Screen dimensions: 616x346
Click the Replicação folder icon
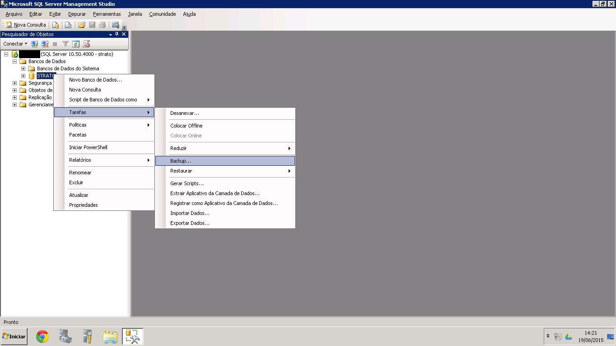23,97
